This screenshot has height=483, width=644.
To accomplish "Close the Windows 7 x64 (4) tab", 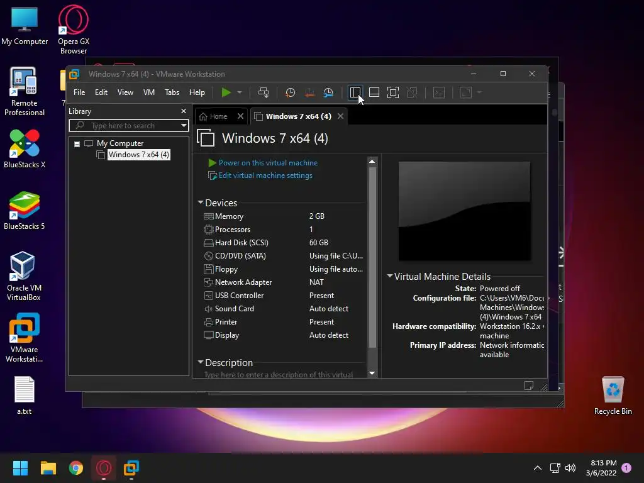I will [340, 116].
